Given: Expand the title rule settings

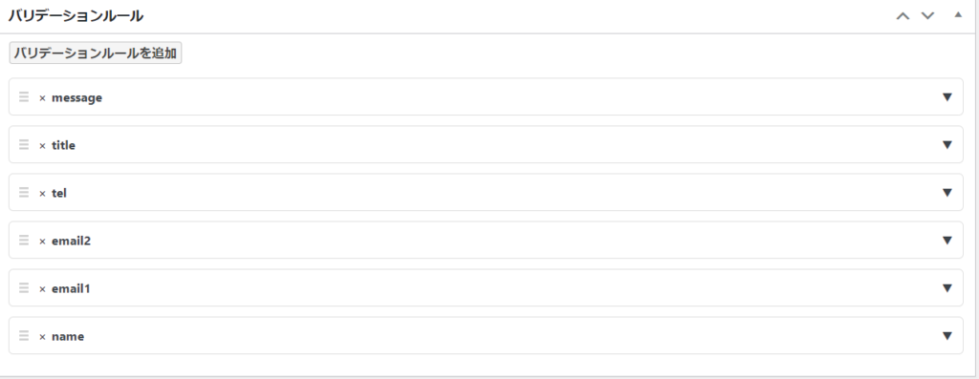Looking at the screenshot, I should (x=947, y=144).
